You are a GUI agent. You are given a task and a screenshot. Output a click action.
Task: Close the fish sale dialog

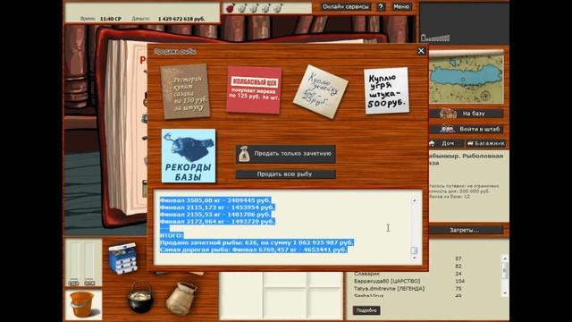421,51
